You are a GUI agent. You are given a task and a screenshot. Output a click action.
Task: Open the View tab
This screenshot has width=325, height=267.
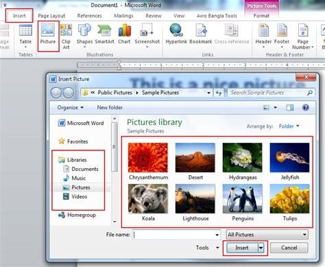point(179,16)
